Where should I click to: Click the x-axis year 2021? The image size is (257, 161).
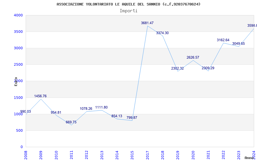click(x=208, y=155)
